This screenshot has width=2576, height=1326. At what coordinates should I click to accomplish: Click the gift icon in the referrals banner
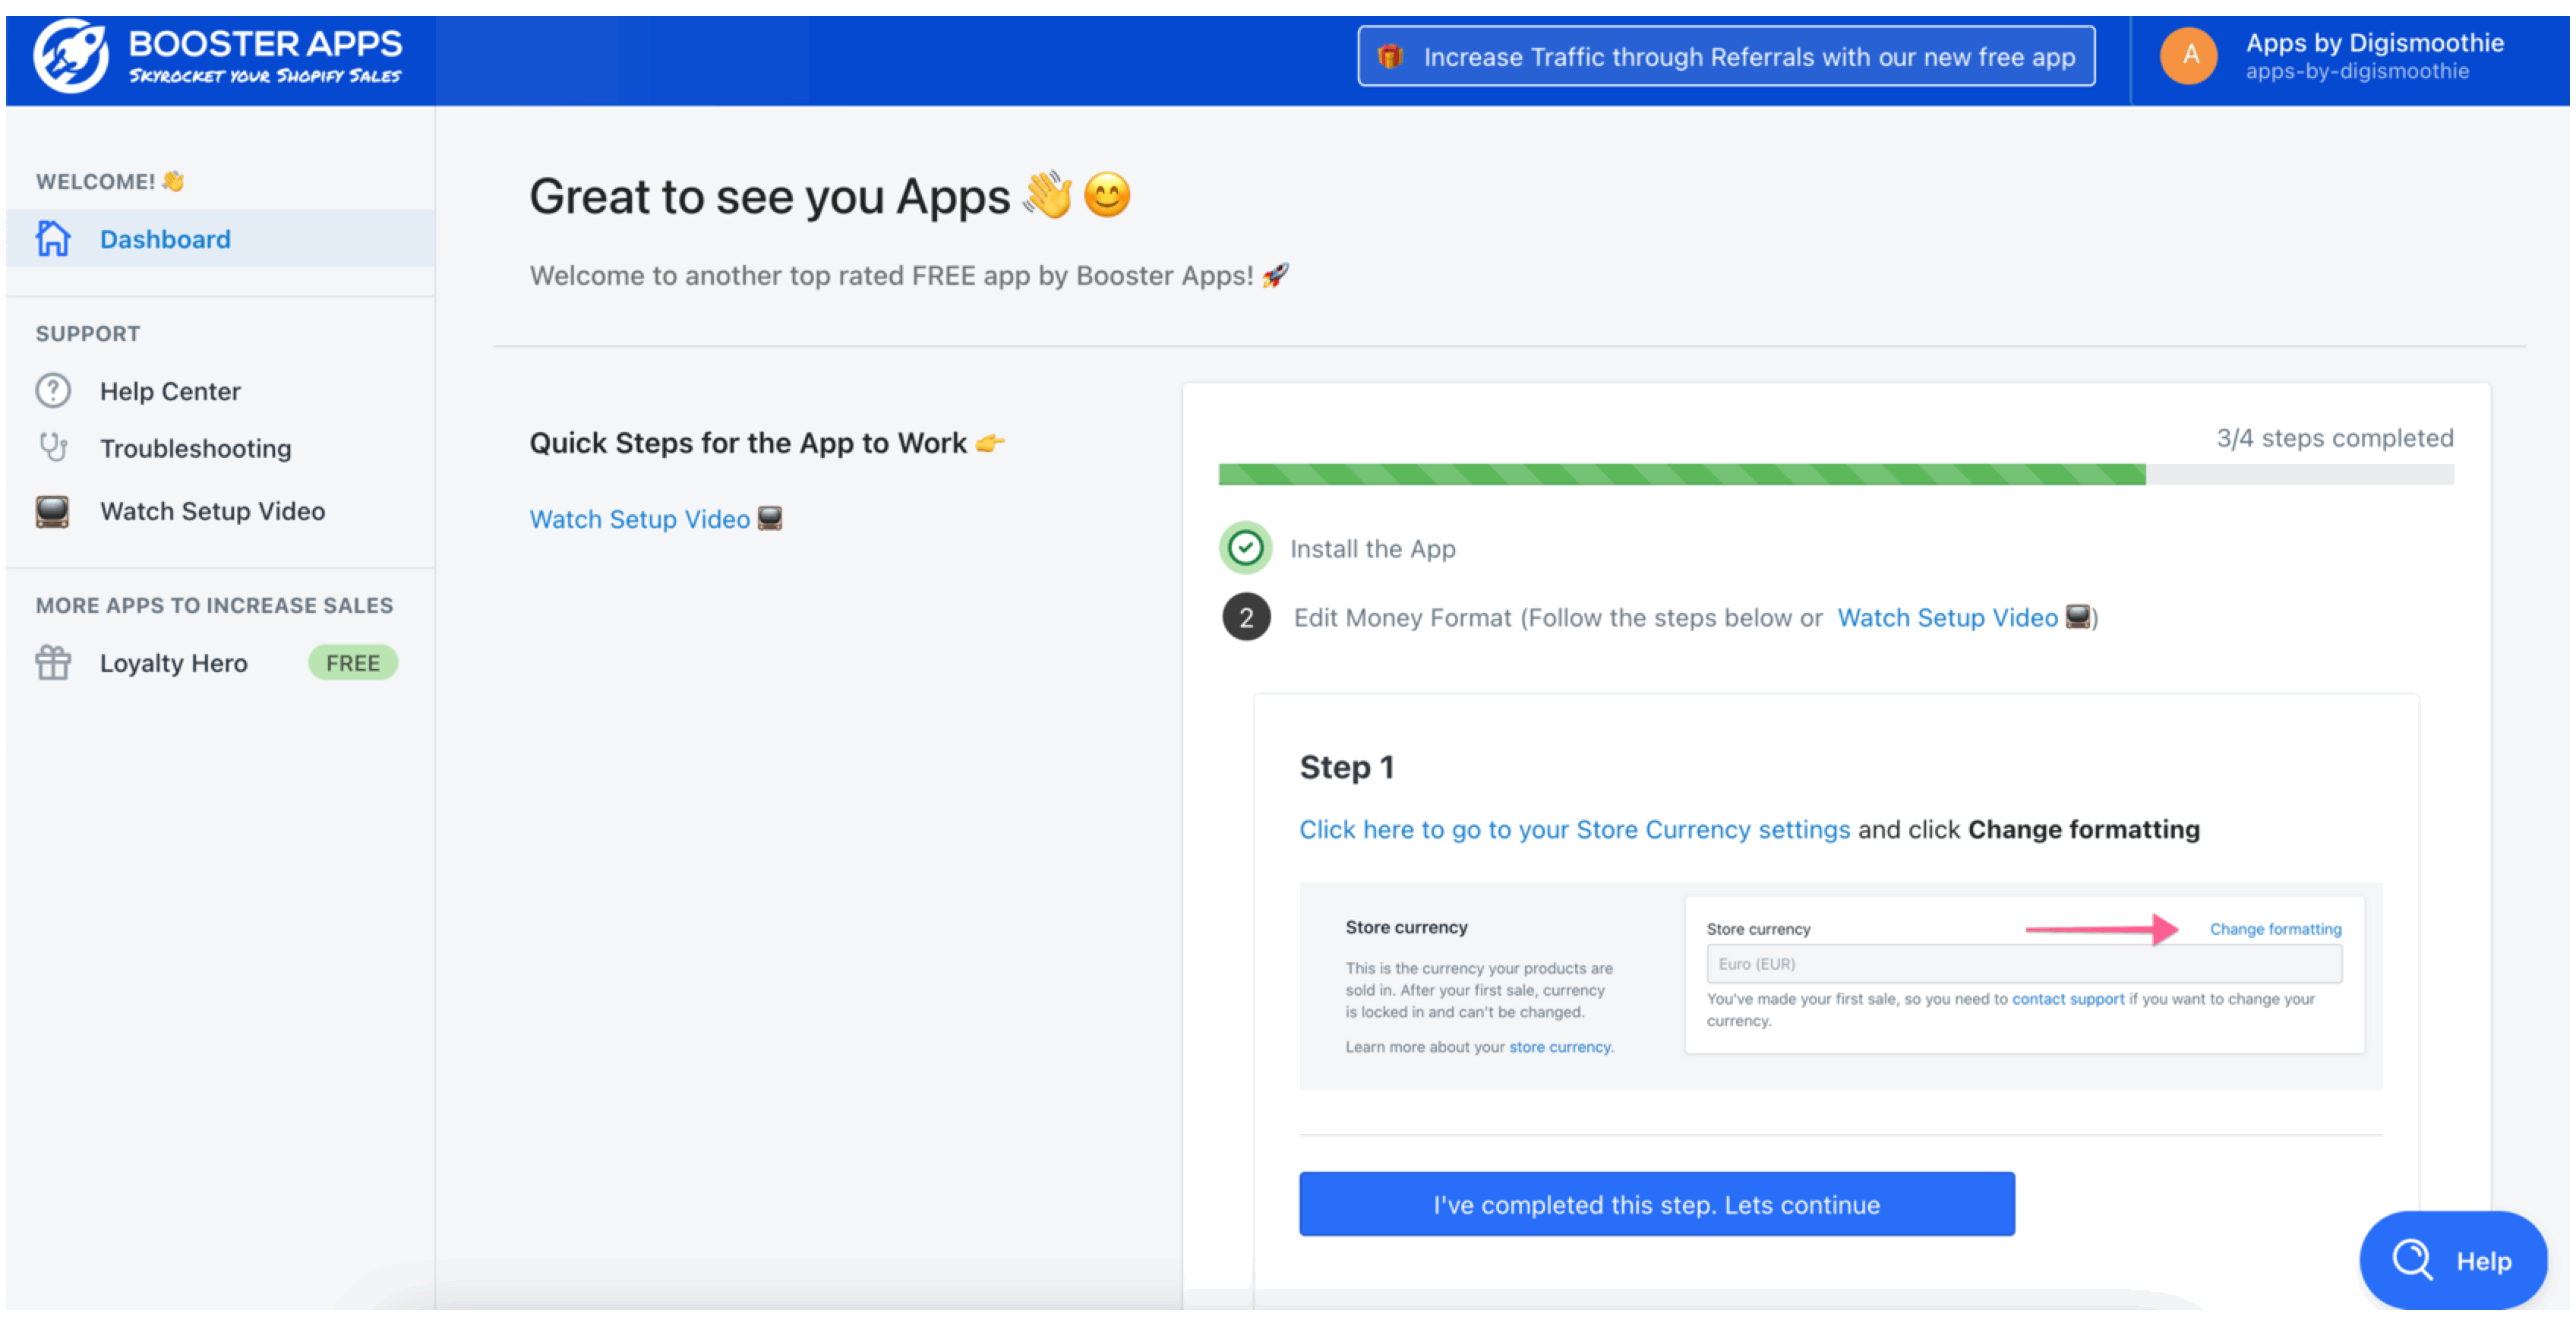(x=1390, y=57)
